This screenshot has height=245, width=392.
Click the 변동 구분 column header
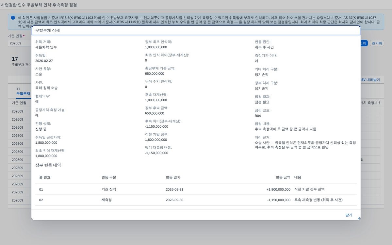[x=109, y=177]
